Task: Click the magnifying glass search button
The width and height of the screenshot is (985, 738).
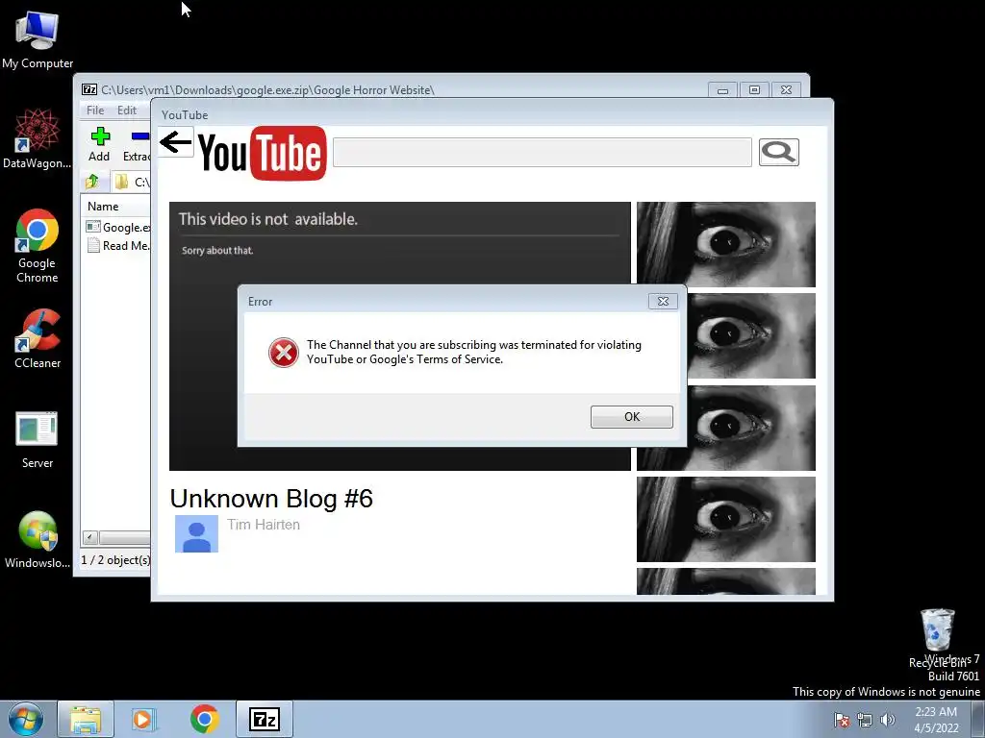Action: pyautogui.click(x=778, y=153)
